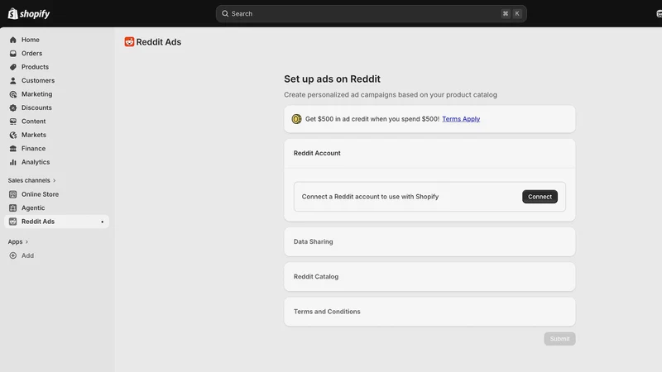Click the Home house icon
This screenshot has width=662, height=372.
pyautogui.click(x=13, y=40)
